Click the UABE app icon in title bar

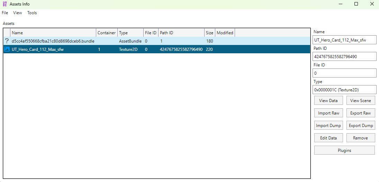[5, 4]
